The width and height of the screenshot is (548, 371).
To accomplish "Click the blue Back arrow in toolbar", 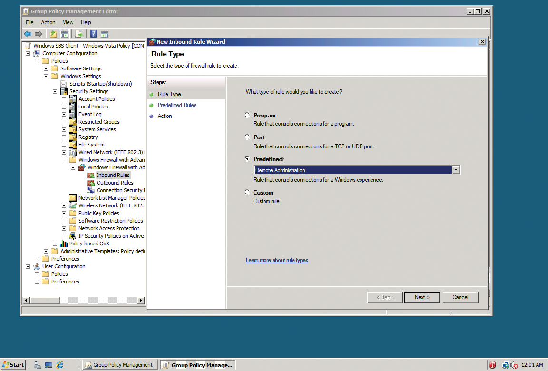I will [x=28, y=34].
